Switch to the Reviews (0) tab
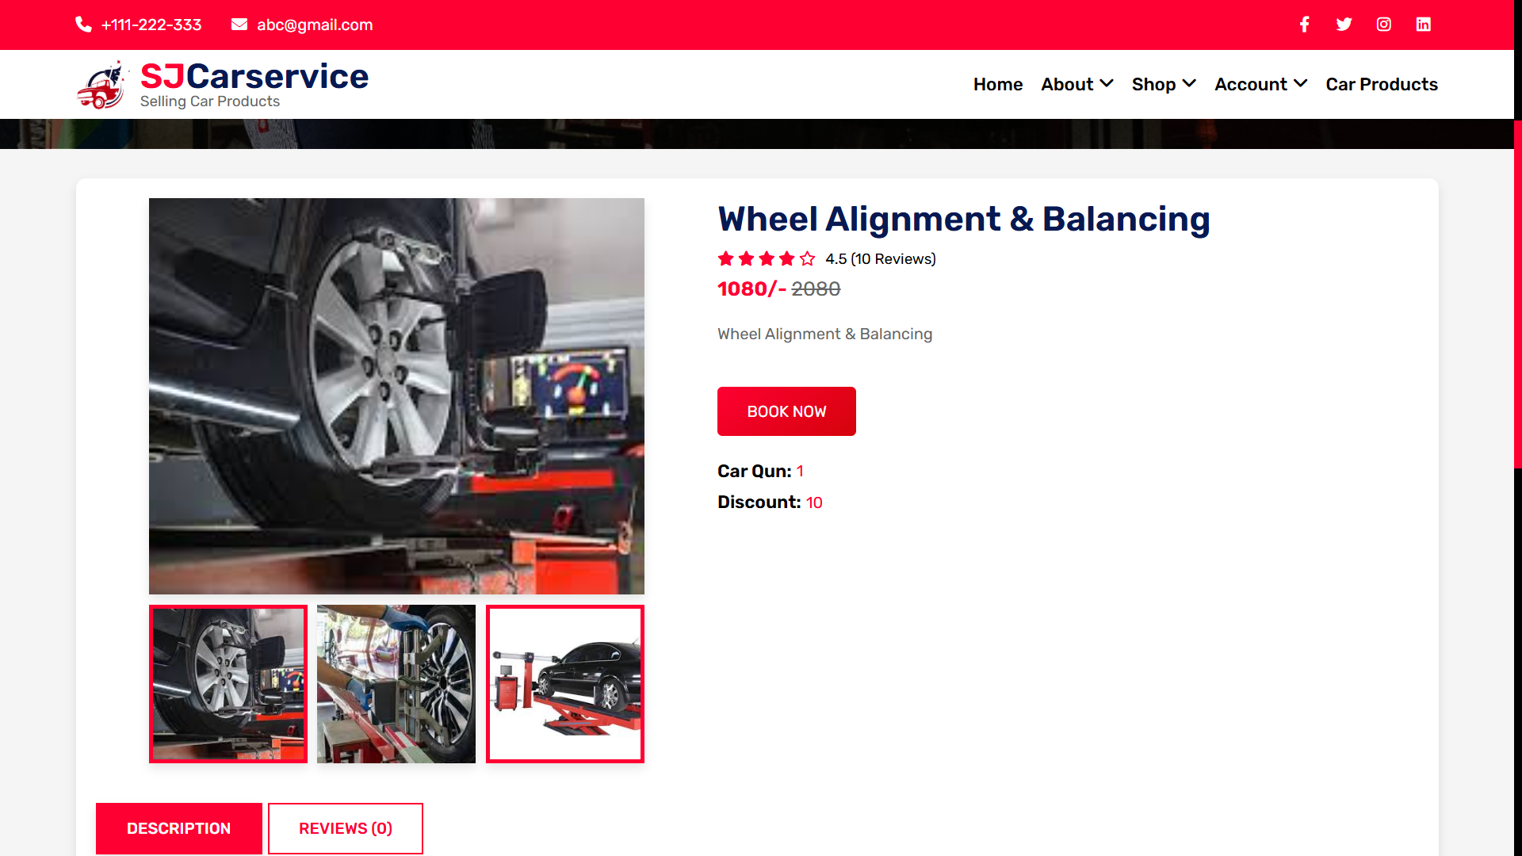The height and width of the screenshot is (856, 1522). [345, 828]
